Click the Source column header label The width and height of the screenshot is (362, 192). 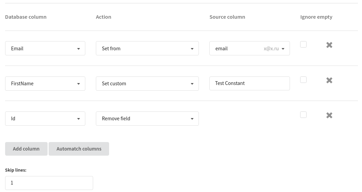tap(227, 17)
